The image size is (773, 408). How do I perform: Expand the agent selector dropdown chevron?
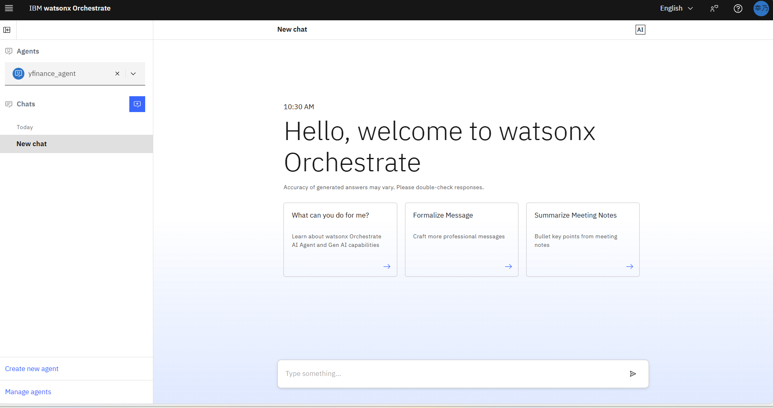(x=133, y=73)
